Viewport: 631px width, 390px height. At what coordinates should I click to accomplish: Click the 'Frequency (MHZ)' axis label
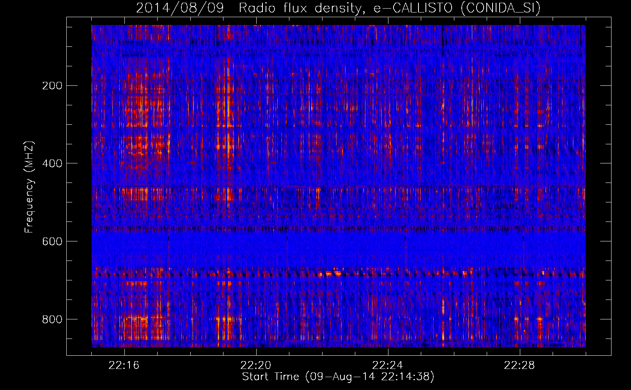click(29, 187)
